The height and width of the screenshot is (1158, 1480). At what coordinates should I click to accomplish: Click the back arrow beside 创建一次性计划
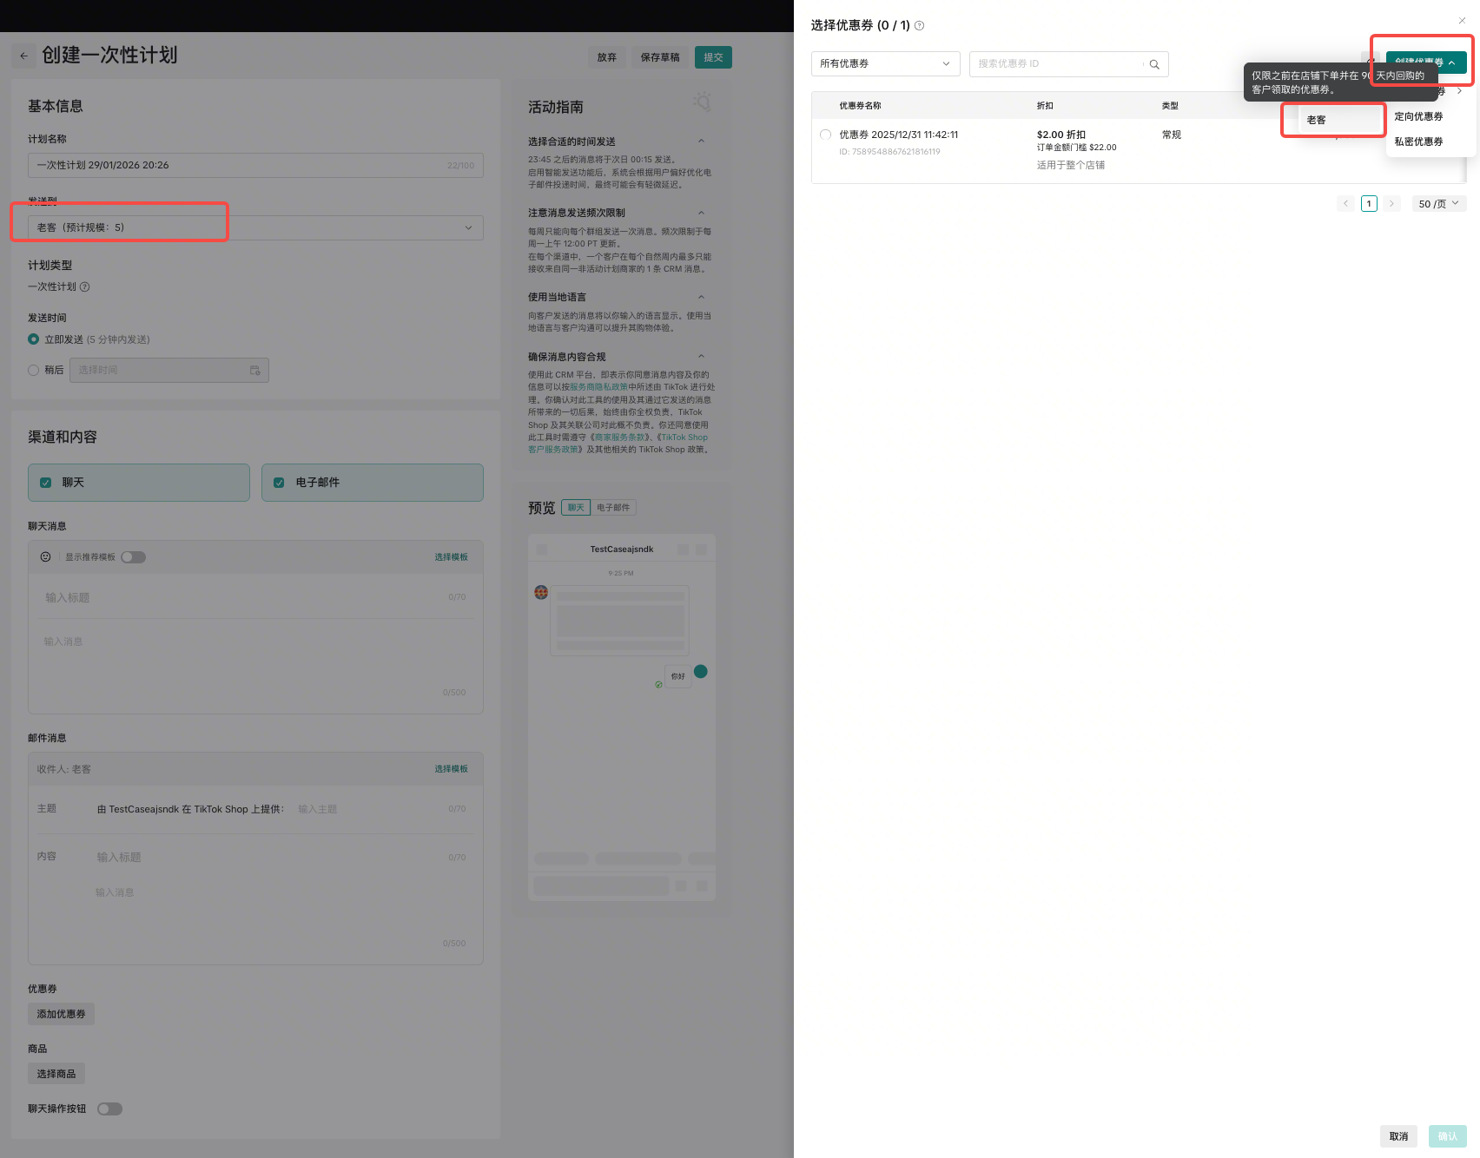click(x=24, y=56)
